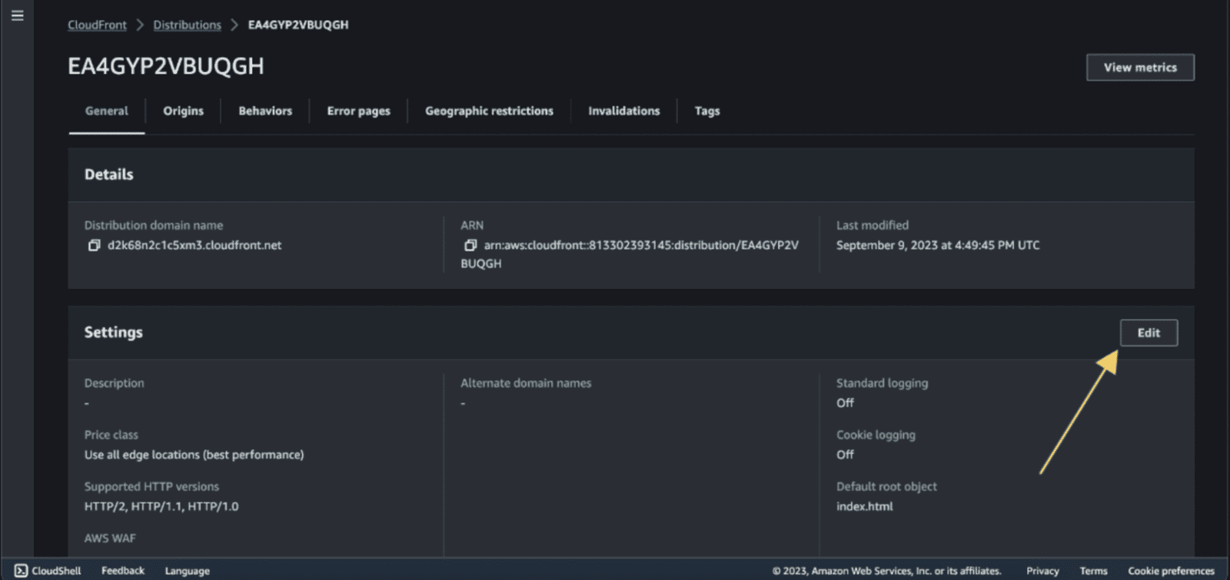This screenshot has height=580, width=1230.
Task: Open the Tags tab
Action: click(706, 111)
